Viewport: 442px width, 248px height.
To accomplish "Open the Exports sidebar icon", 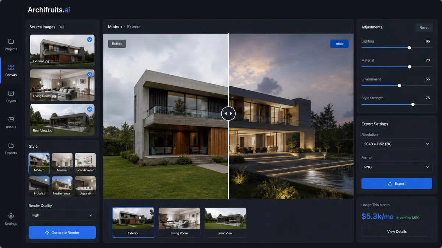I will point(11,145).
